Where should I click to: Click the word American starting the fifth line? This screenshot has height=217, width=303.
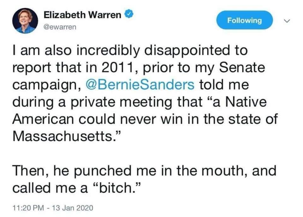click(43, 119)
